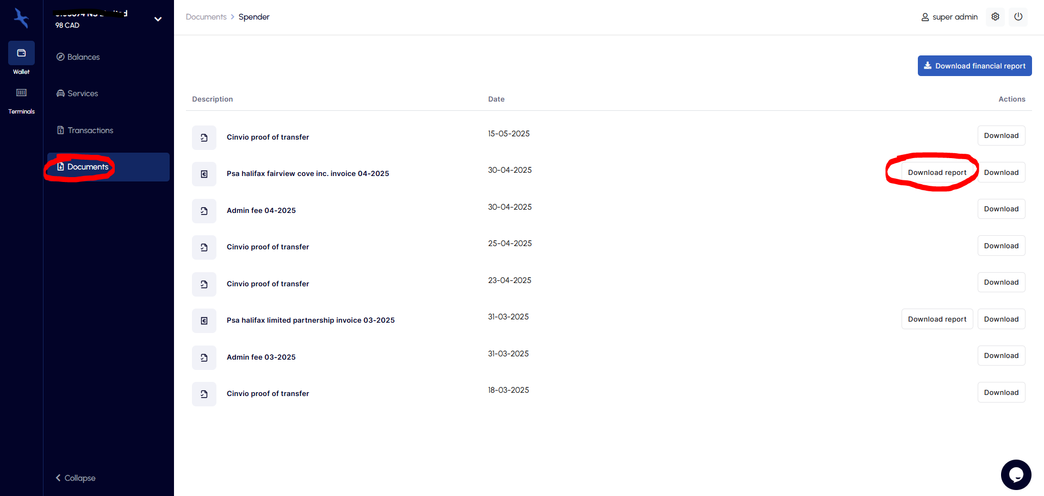The height and width of the screenshot is (496, 1044).
Task: Download Admin fee 03-2025 document
Action: tap(1001, 356)
